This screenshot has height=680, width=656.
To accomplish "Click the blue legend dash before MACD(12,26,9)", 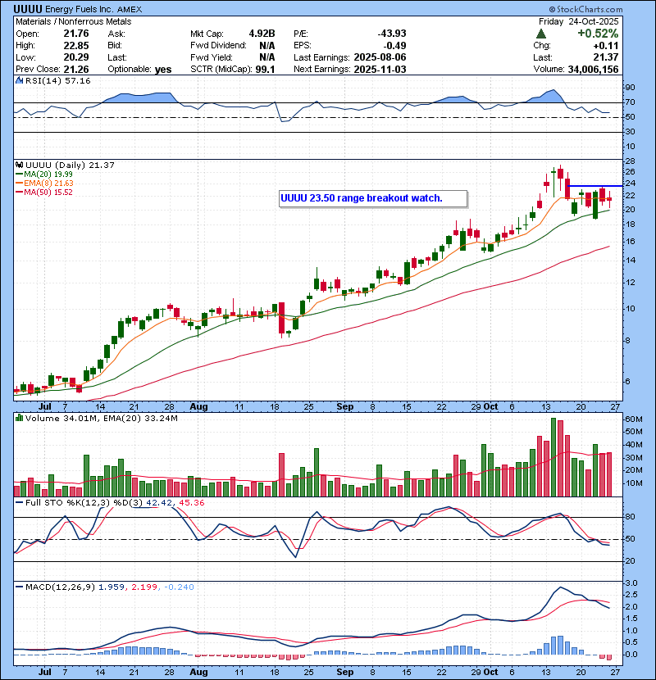I will [x=19, y=587].
